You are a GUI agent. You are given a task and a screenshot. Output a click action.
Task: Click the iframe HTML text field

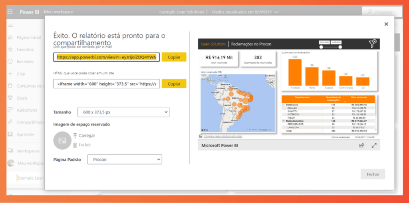coord(106,84)
